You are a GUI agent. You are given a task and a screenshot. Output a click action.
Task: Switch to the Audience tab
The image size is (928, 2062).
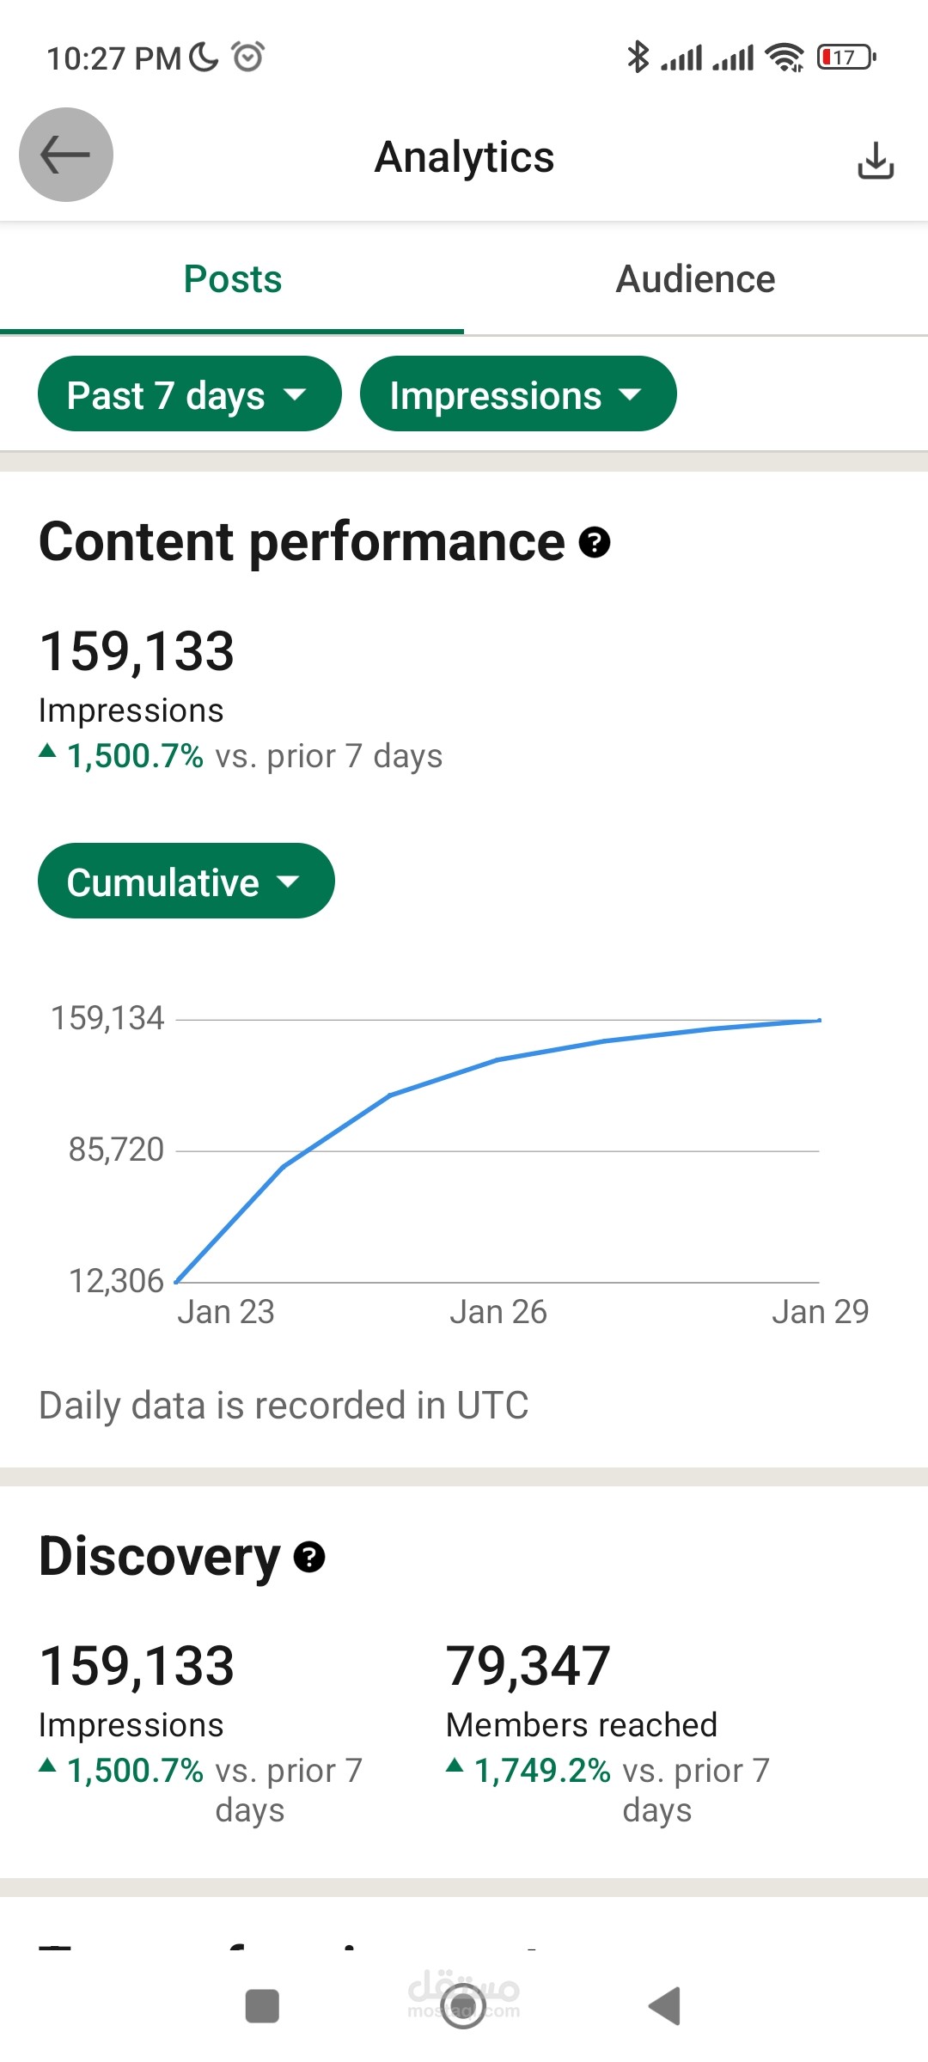[695, 279]
